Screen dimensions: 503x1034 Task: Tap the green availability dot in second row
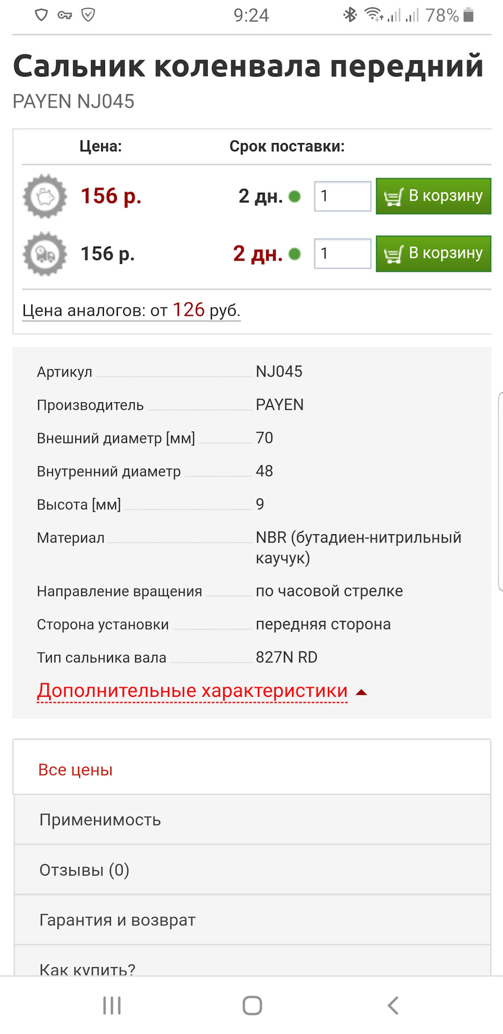click(x=295, y=254)
